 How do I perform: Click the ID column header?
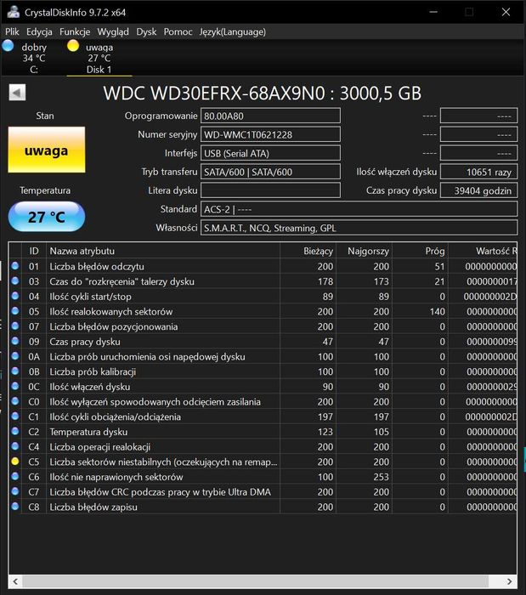[34, 251]
